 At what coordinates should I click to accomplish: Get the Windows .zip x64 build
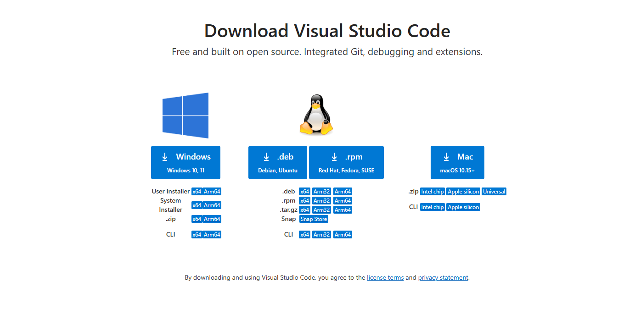click(197, 219)
